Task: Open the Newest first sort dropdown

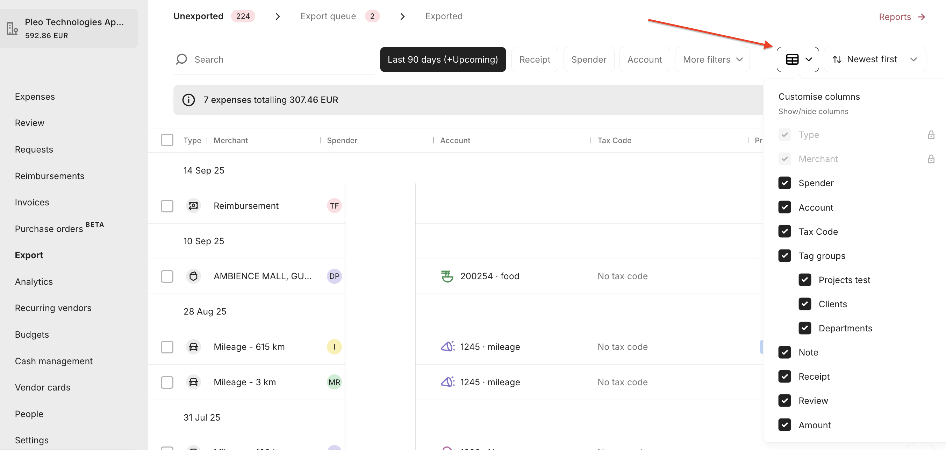Action: click(874, 59)
